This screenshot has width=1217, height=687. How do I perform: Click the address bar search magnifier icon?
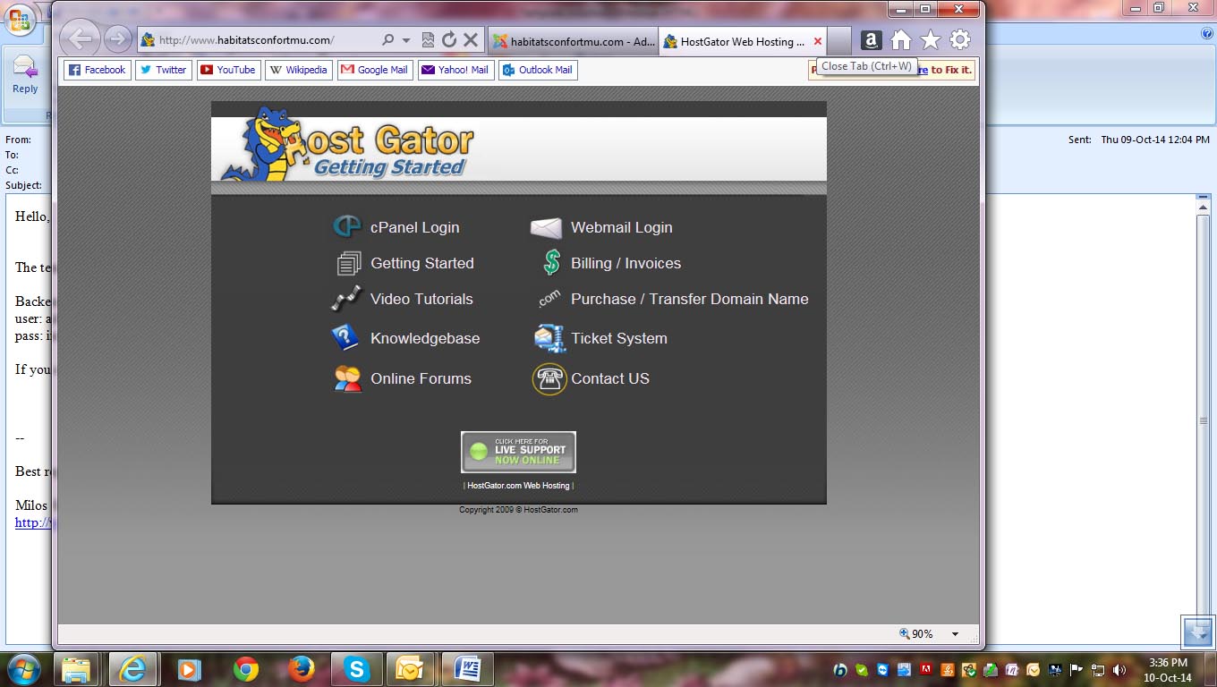tap(388, 40)
